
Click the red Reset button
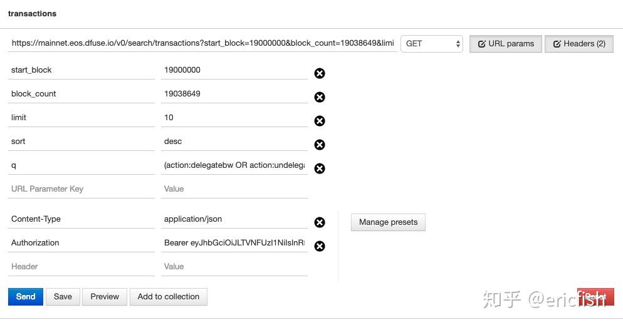tap(595, 297)
